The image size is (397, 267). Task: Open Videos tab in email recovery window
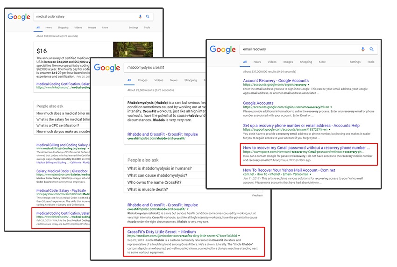tap(272, 62)
